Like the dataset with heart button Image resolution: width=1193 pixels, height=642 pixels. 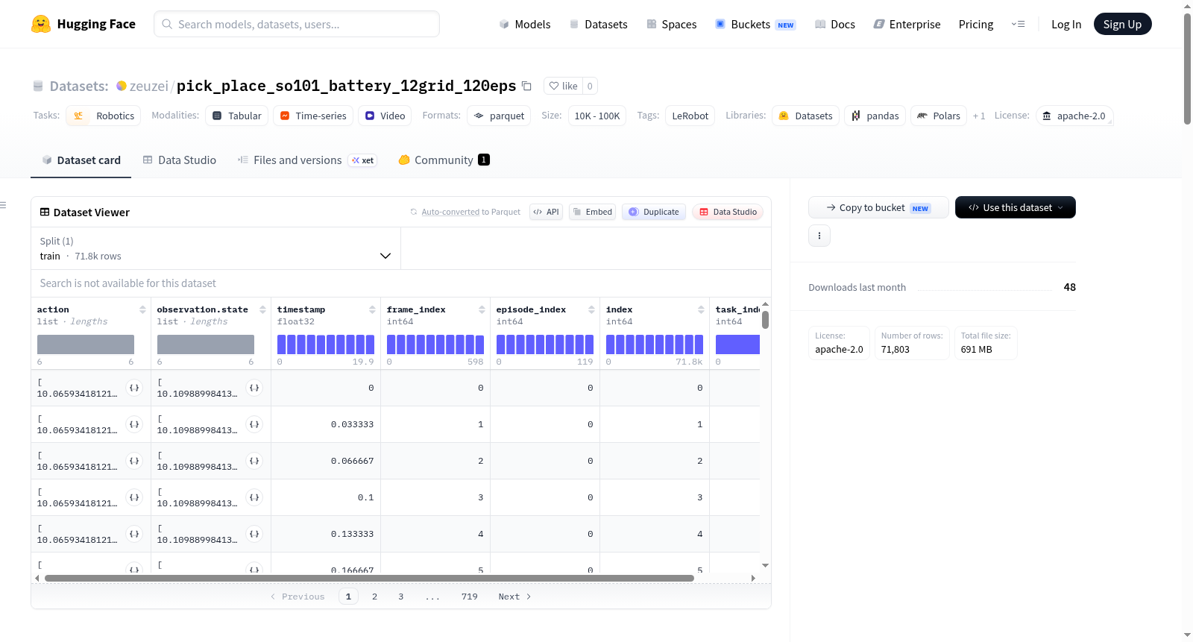click(x=563, y=86)
